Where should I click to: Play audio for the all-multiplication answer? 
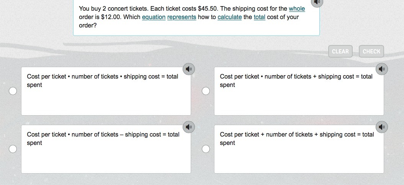188,69
